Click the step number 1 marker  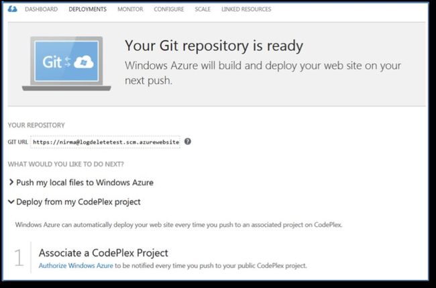[19, 258]
